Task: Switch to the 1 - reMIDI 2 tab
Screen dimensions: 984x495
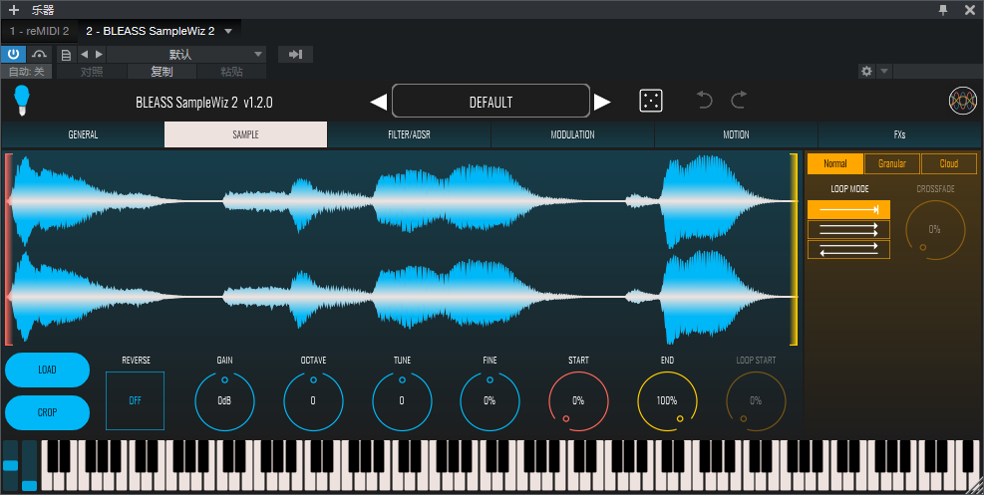Action: (x=39, y=31)
